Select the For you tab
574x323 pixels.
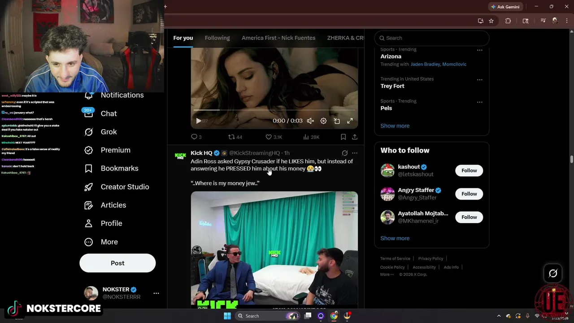(x=183, y=38)
